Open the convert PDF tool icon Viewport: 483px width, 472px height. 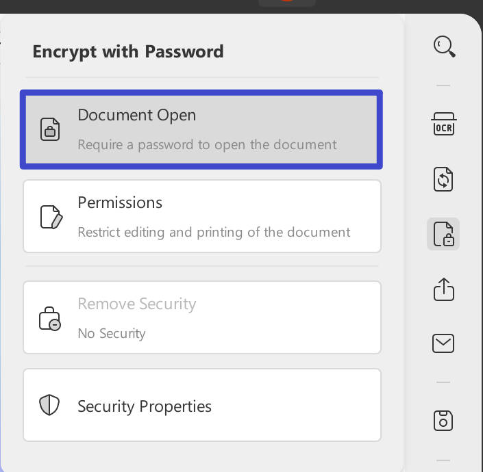[x=443, y=179]
